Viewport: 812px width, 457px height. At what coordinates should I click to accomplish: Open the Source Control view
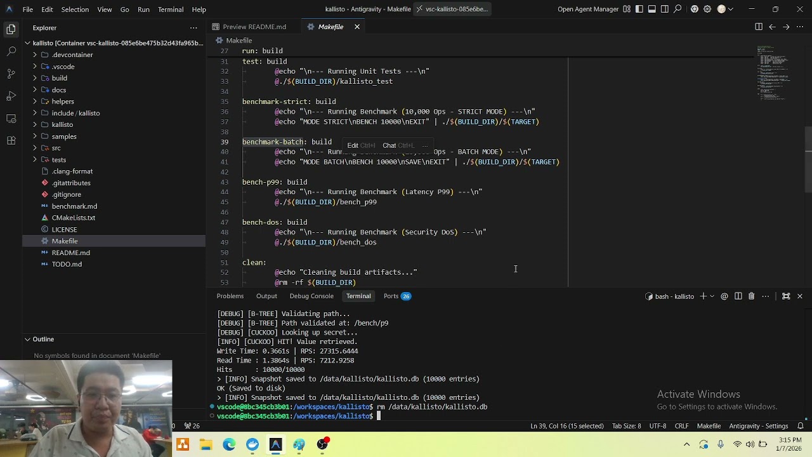pos(11,74)
